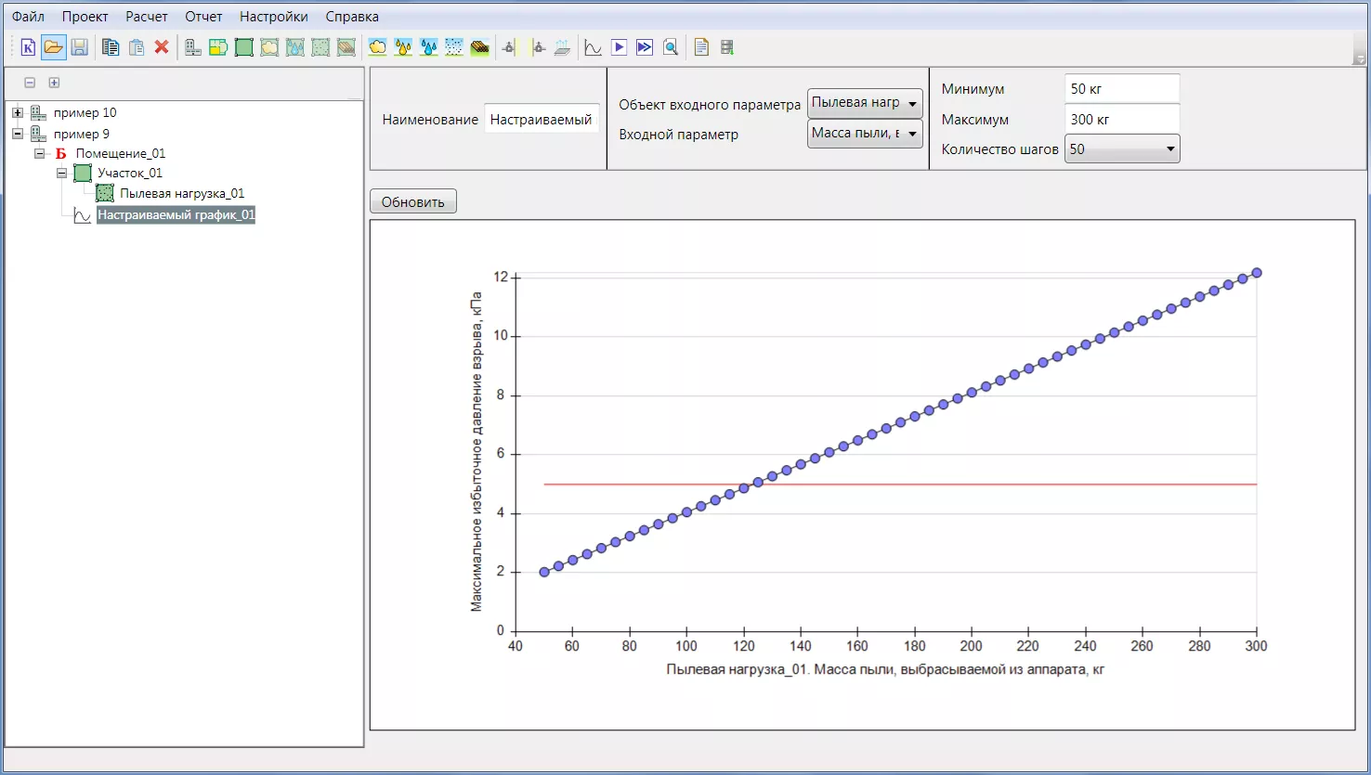Image resolution: width=1371 pixels, height=775 pixels.
Task: Click the magnifier preview icon in toolbar
Action: click(x=671, y=47)
